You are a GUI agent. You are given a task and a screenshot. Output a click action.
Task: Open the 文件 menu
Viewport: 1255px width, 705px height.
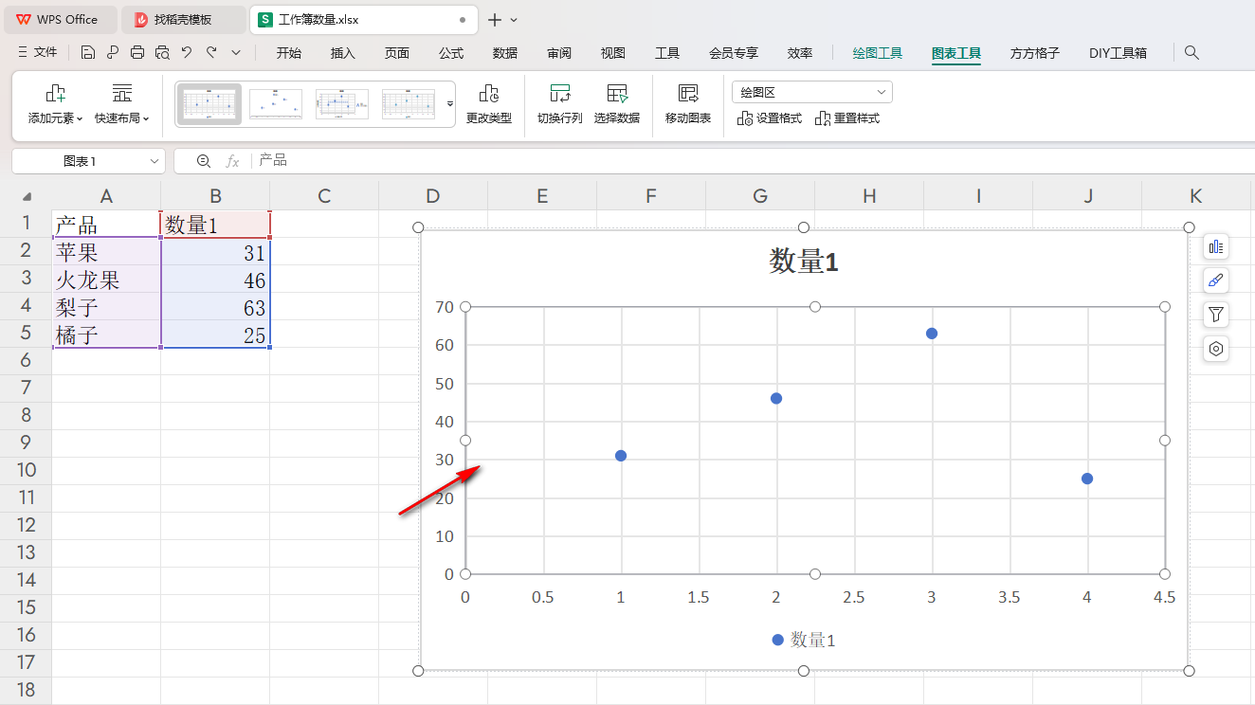[38, 53]
